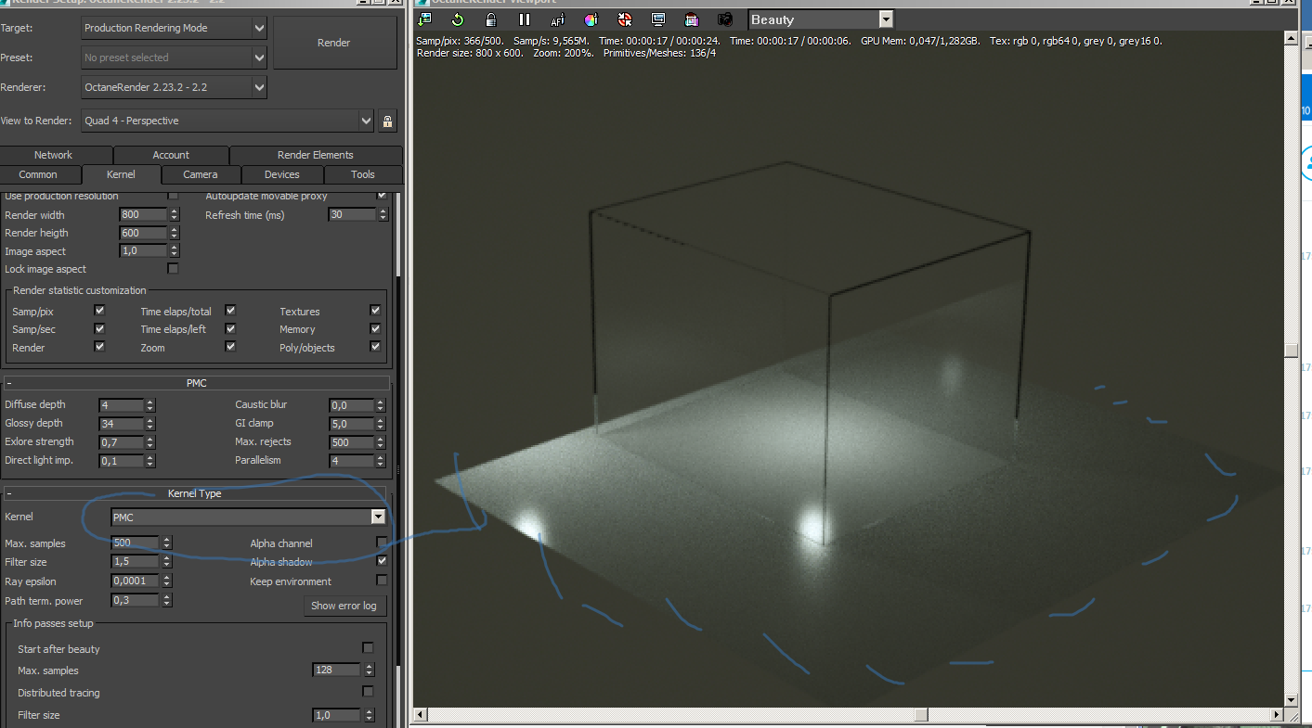Viewport: 1312px width, 728px height.
Task: Open the Render Elements tab
Action: click(x=316, y=155)
